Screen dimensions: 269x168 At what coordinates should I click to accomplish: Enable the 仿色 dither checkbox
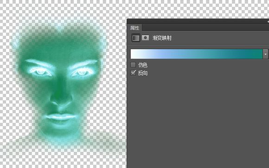[x=133, y=65]
